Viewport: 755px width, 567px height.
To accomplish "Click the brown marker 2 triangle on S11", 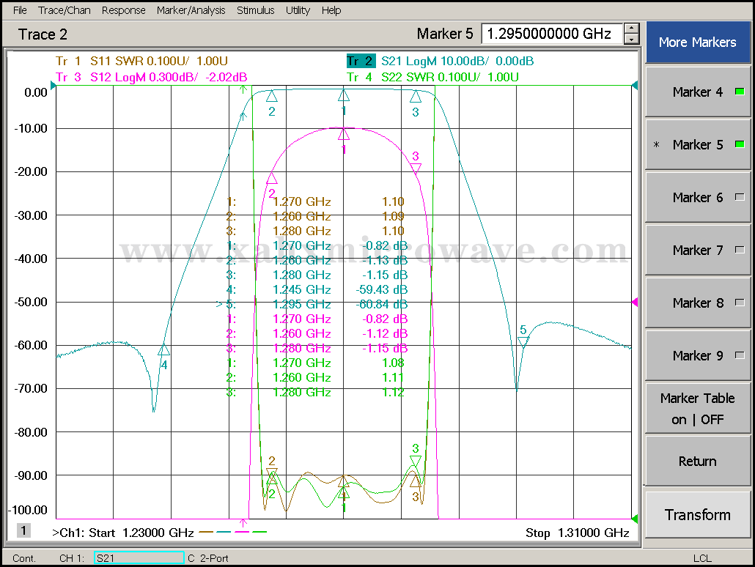I will (x=271, y=473).
